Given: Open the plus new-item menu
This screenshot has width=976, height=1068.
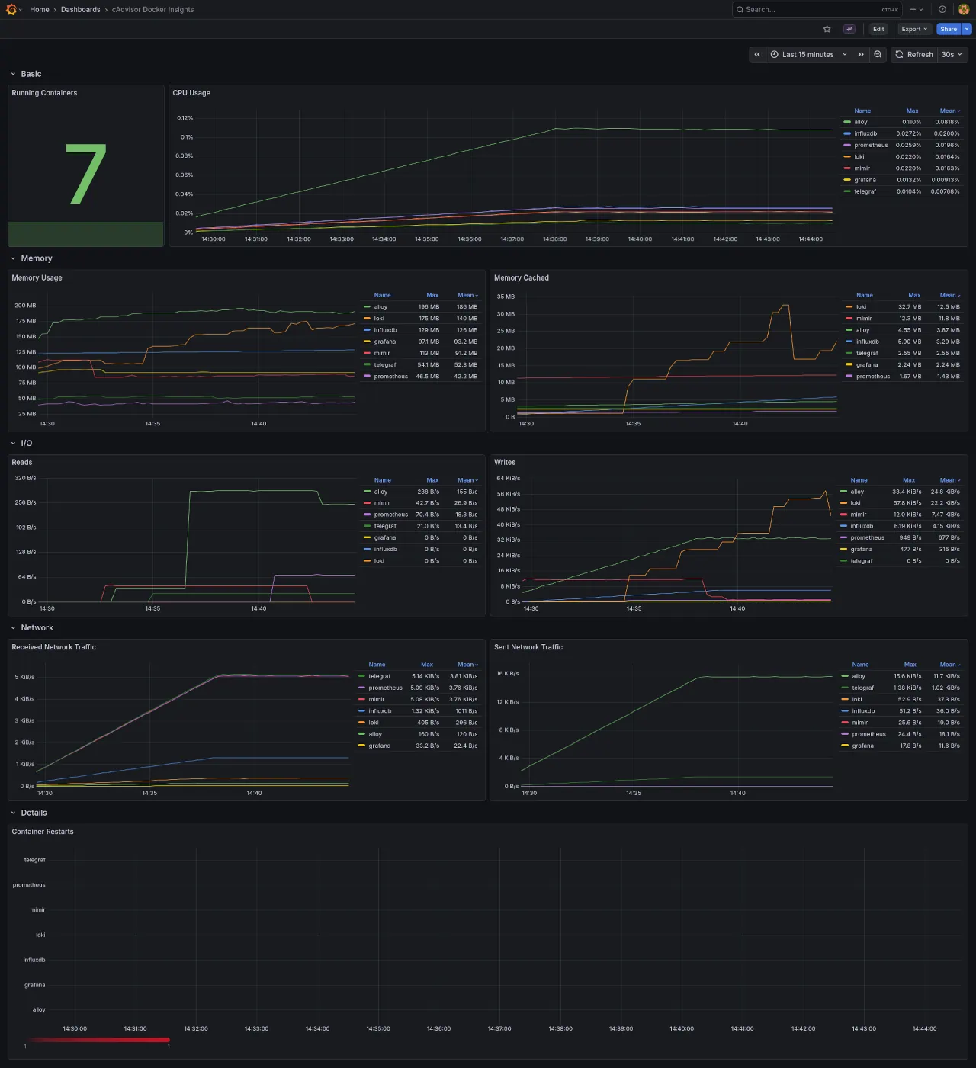Looking at the screenshot, I should [916, 9].
